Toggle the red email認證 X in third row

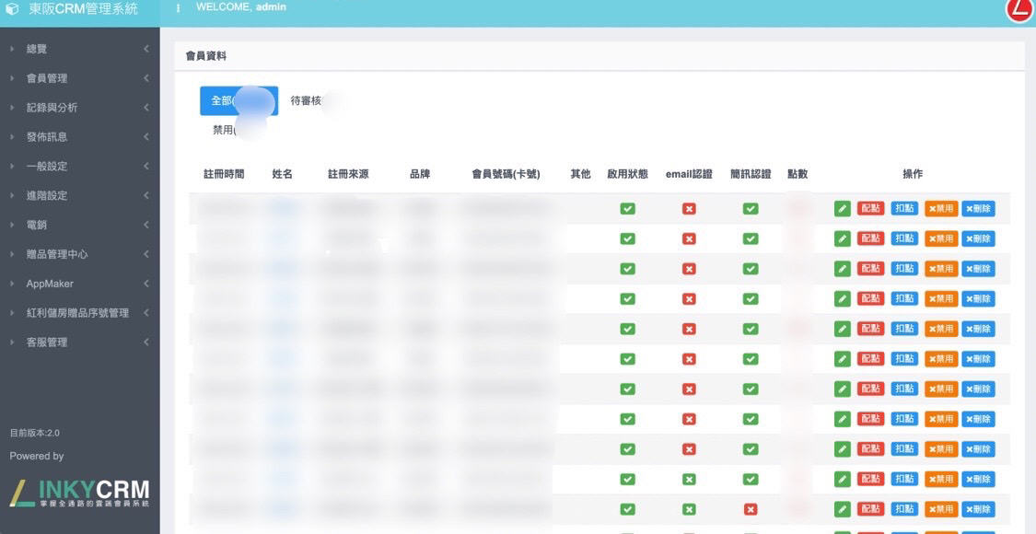click(x=689, y=269)
